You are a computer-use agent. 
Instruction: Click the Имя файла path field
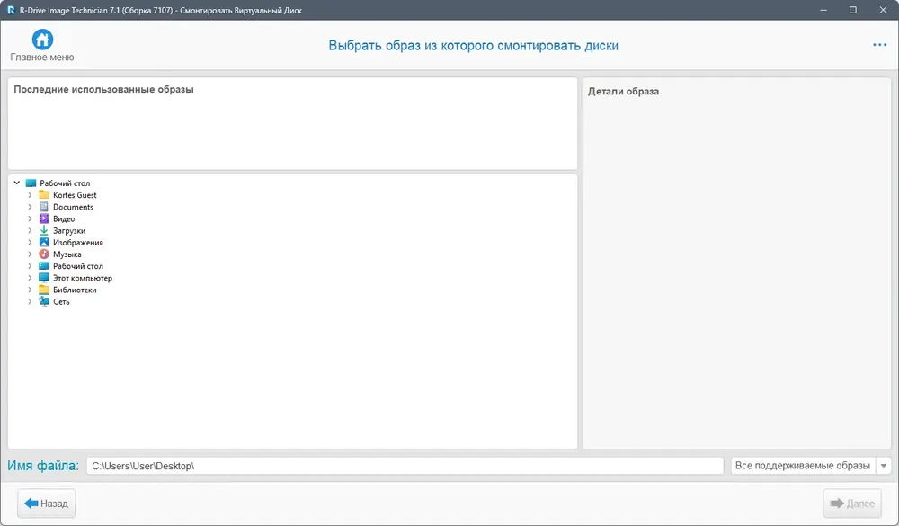(405, 466)
